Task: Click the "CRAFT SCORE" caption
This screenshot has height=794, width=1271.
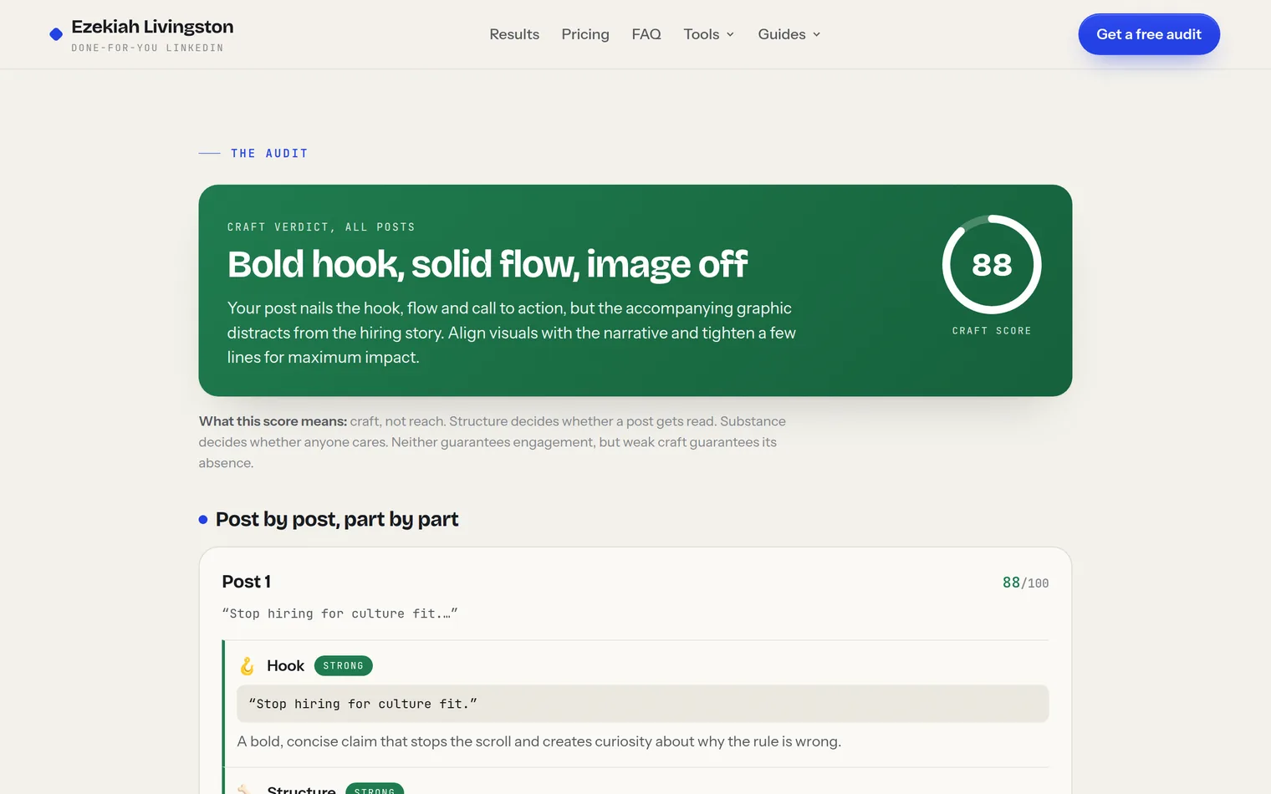Action: [x=992, y=331]
